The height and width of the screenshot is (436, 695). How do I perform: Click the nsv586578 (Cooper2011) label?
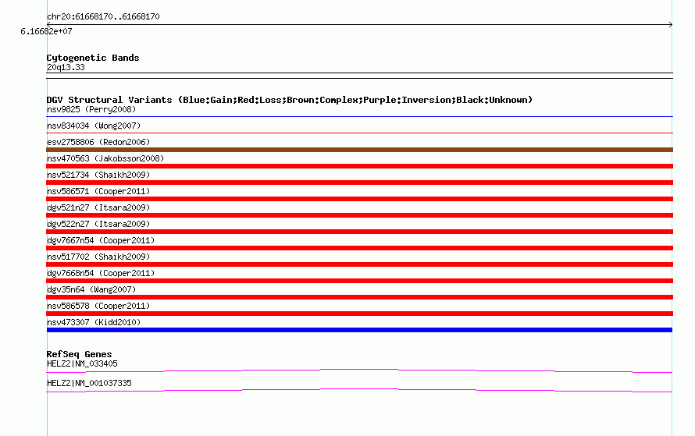pos(98,306)
